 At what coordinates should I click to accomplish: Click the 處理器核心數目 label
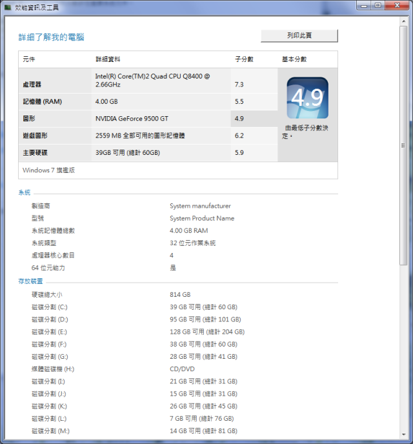tap(53, 256)
